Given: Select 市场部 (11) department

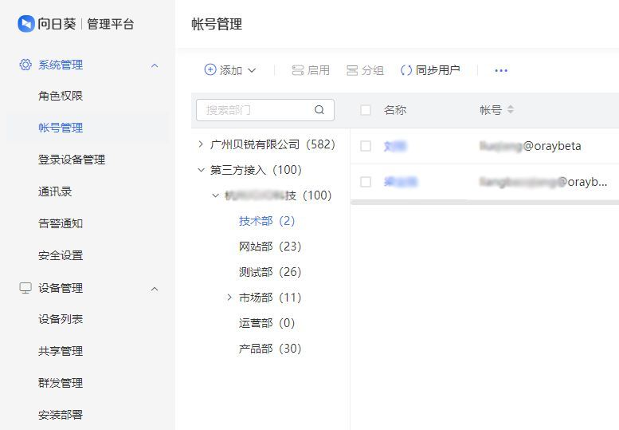Looking at the screenshot, I should 270,298.
